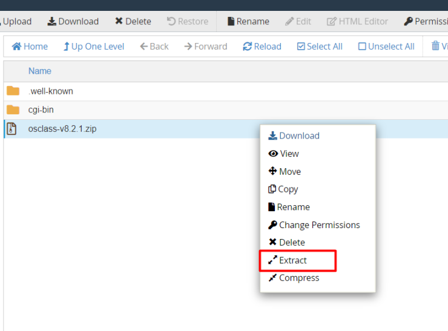This screenshot has height=331, width=448.
Task: Click the Delete button in top toolbar
Action: tap(133, 21)
